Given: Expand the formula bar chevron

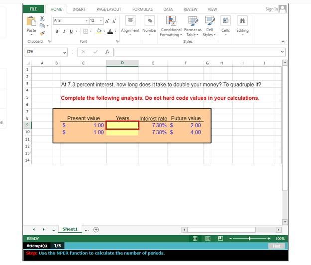Looking at the screenshot, I should point(282,52).
